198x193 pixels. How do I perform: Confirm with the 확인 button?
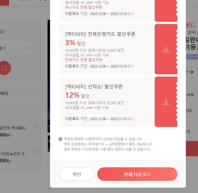tap(77, 174)
